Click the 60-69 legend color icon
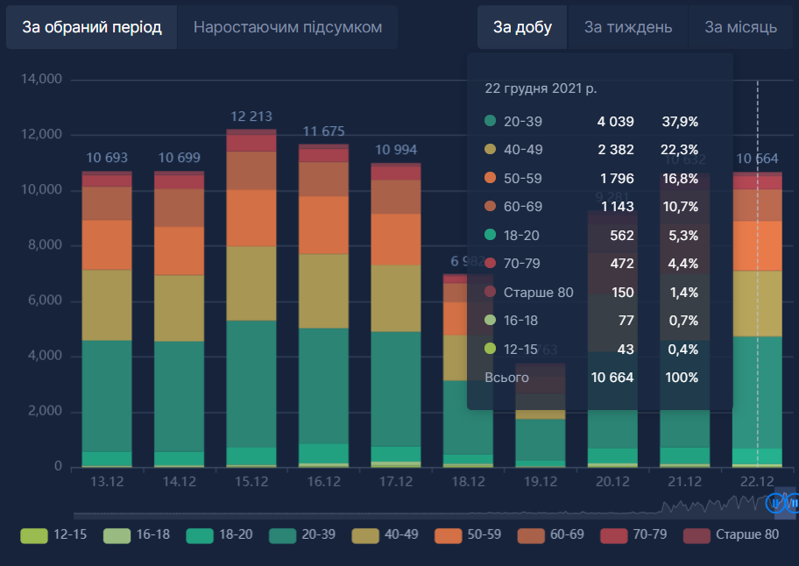The height and width of the screenshot is (566, 799). (x=532, y=534)
